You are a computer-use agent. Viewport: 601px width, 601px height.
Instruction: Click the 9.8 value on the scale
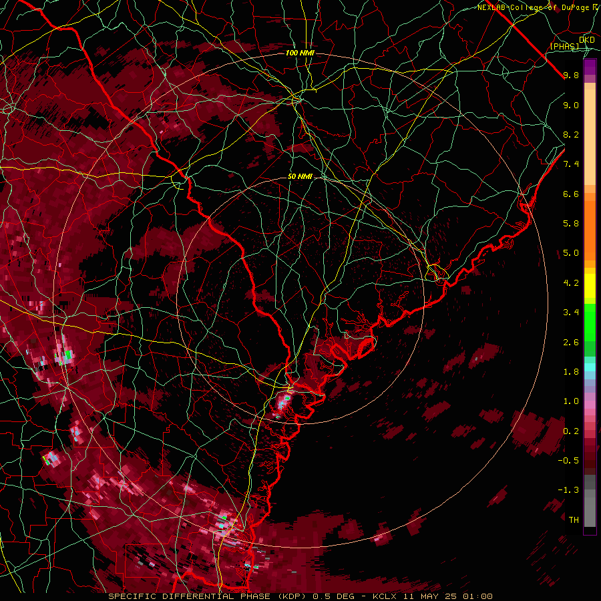571,75
